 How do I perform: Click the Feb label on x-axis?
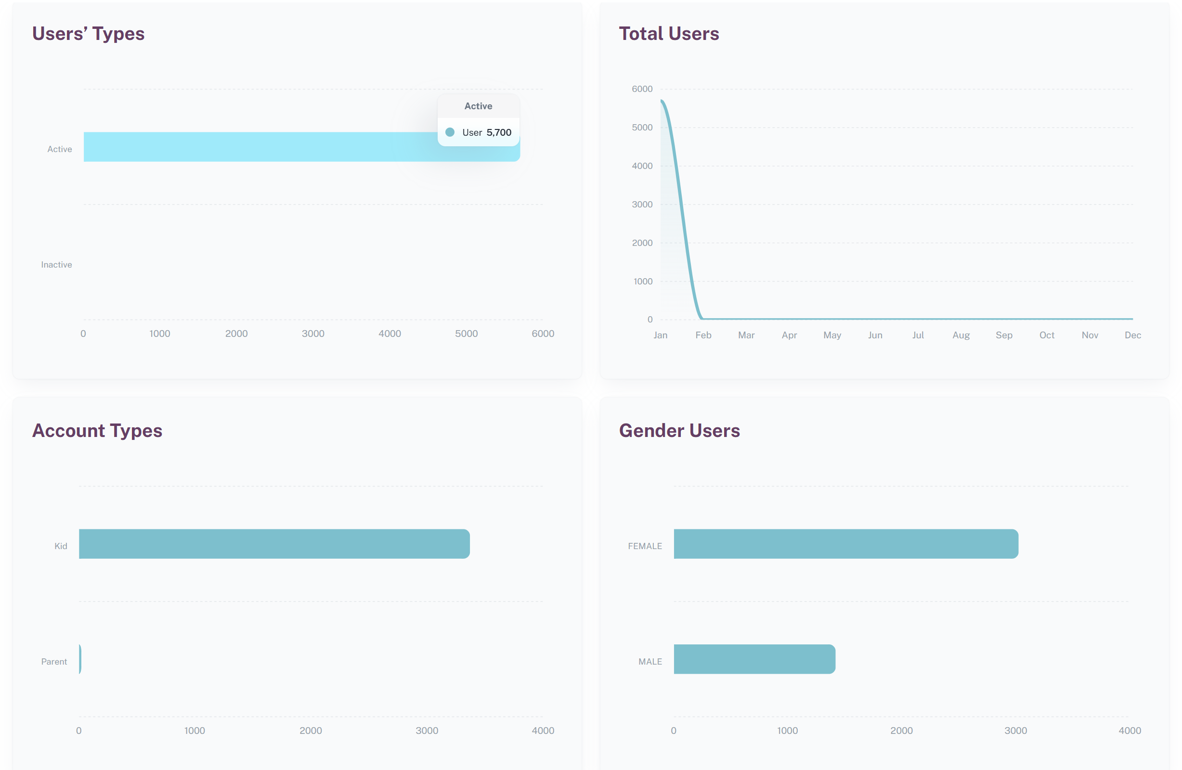tap(703, 335)
